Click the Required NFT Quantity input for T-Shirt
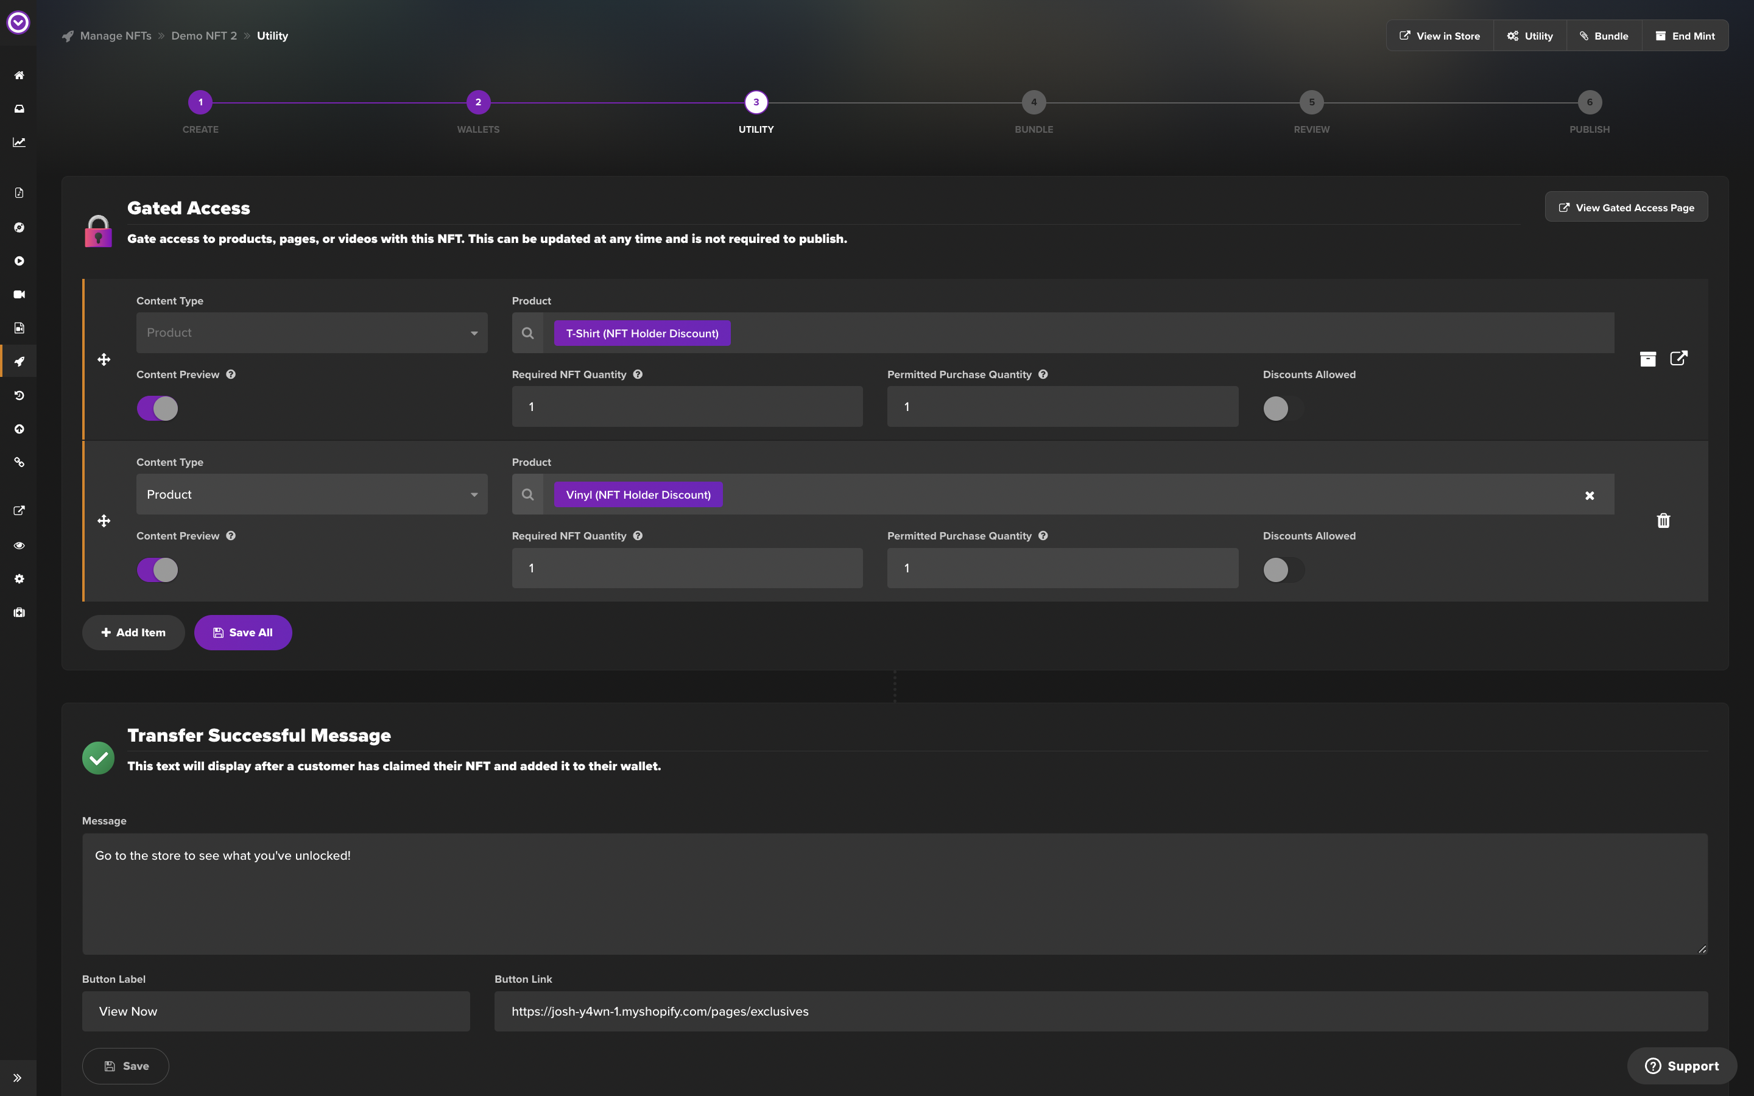This screenshot has height=1096, width=1754. click(687, 406)
